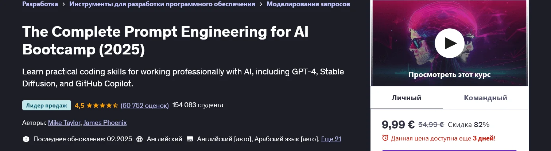Image resolution: width=551 pixels, height=151 pixels.
Task: Click the alarm clock icon near price deadline
Action: pos(385,138)
